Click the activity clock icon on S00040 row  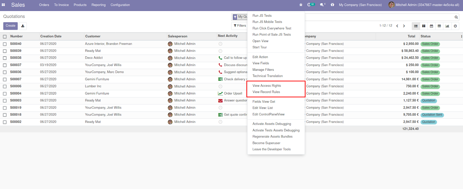pos(221,44)
